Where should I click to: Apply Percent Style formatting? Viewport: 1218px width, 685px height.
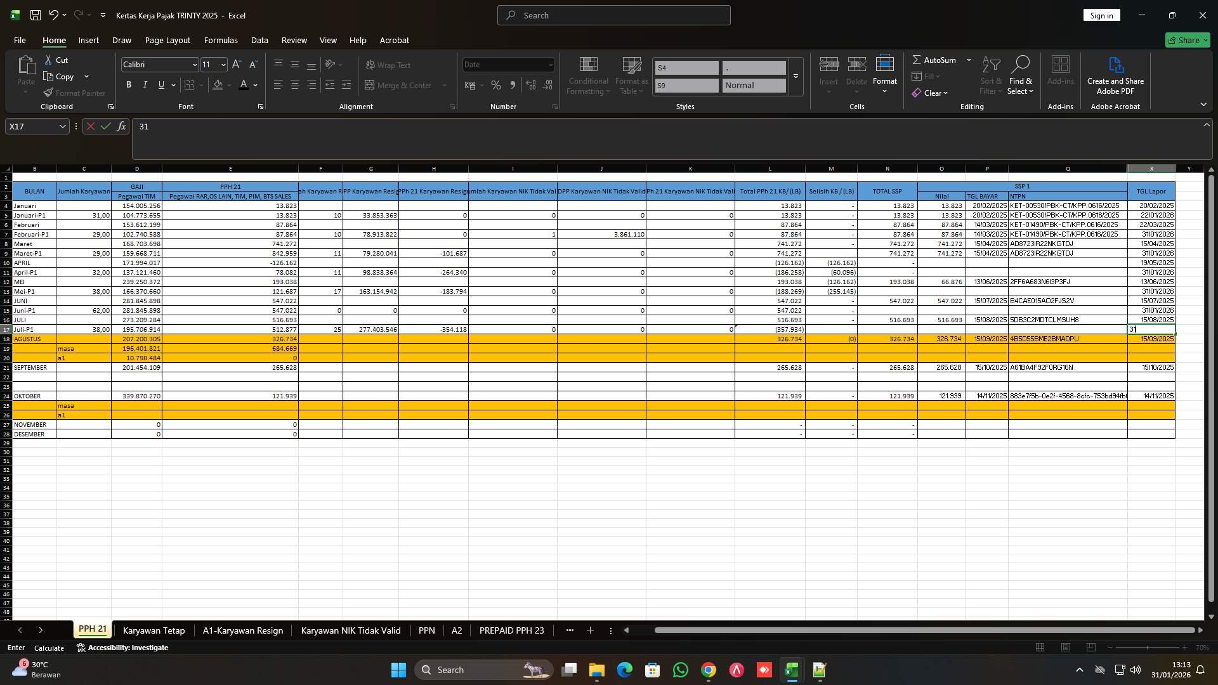496,84
